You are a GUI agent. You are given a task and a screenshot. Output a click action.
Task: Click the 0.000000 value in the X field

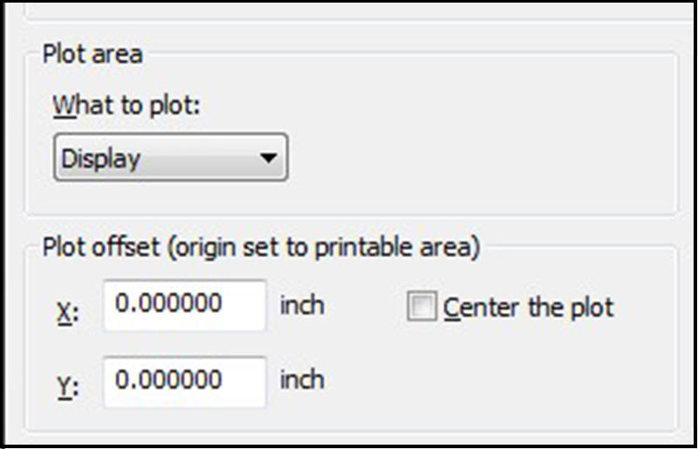pos(168,304)
